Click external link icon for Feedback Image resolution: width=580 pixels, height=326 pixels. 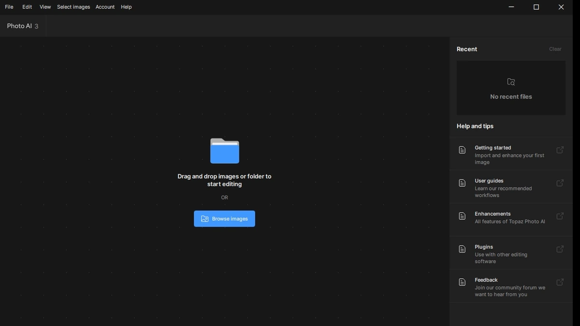coord(560,282)
